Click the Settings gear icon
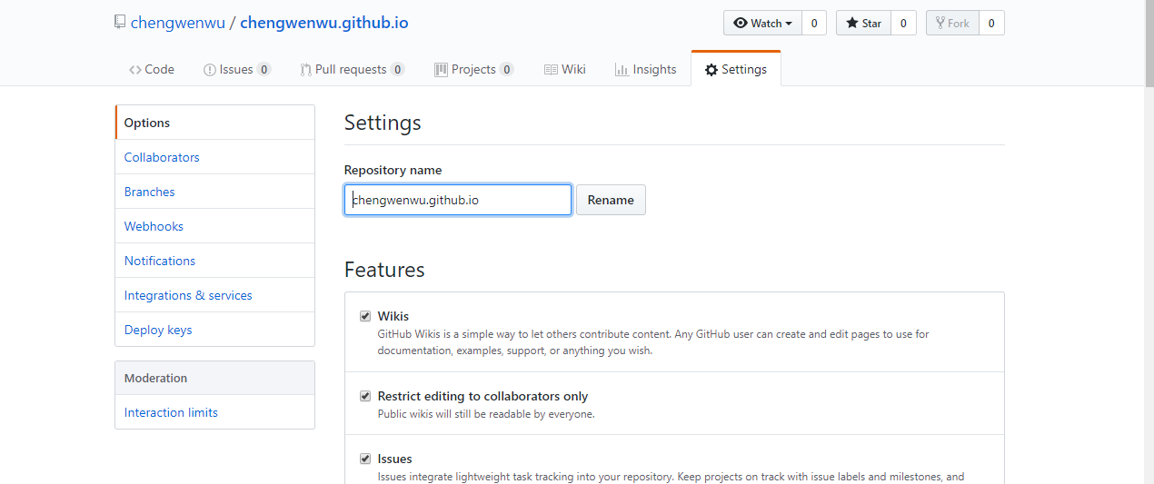 [x=711, y=70]
